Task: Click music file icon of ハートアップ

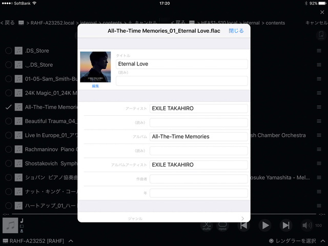Action: coord(18,206)
